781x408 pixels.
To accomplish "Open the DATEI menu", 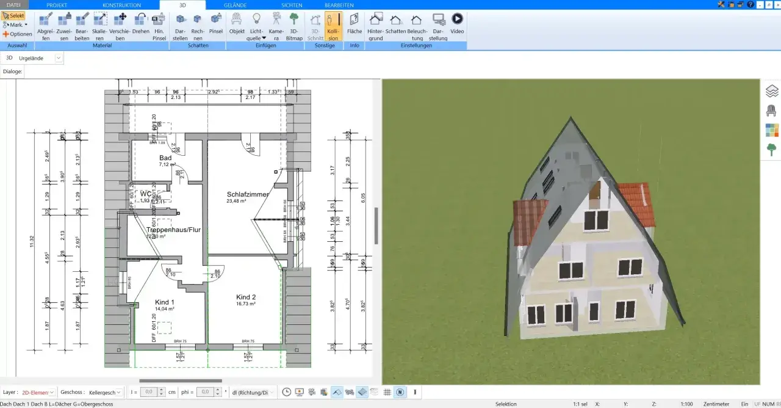I will pyautogui.click(x=13, y=5).
